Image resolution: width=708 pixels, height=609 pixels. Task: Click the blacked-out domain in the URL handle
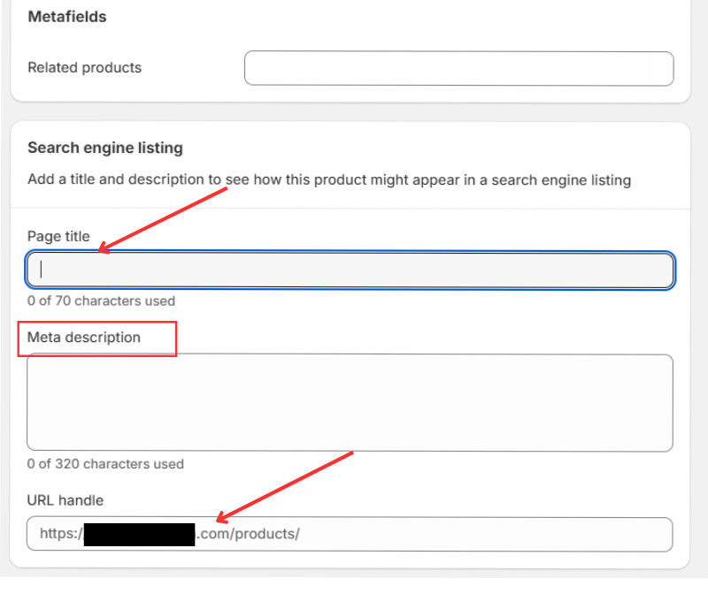pos(139,534)
